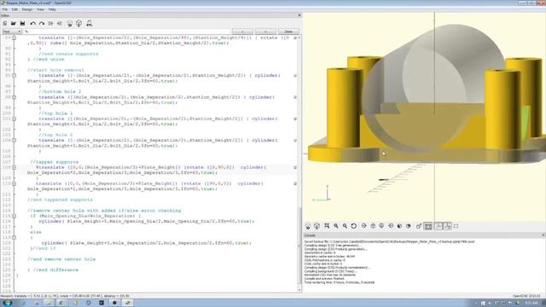The image size is (546, 307).
Task: Click the Redo arrow icon
Action: click(42, 23)
